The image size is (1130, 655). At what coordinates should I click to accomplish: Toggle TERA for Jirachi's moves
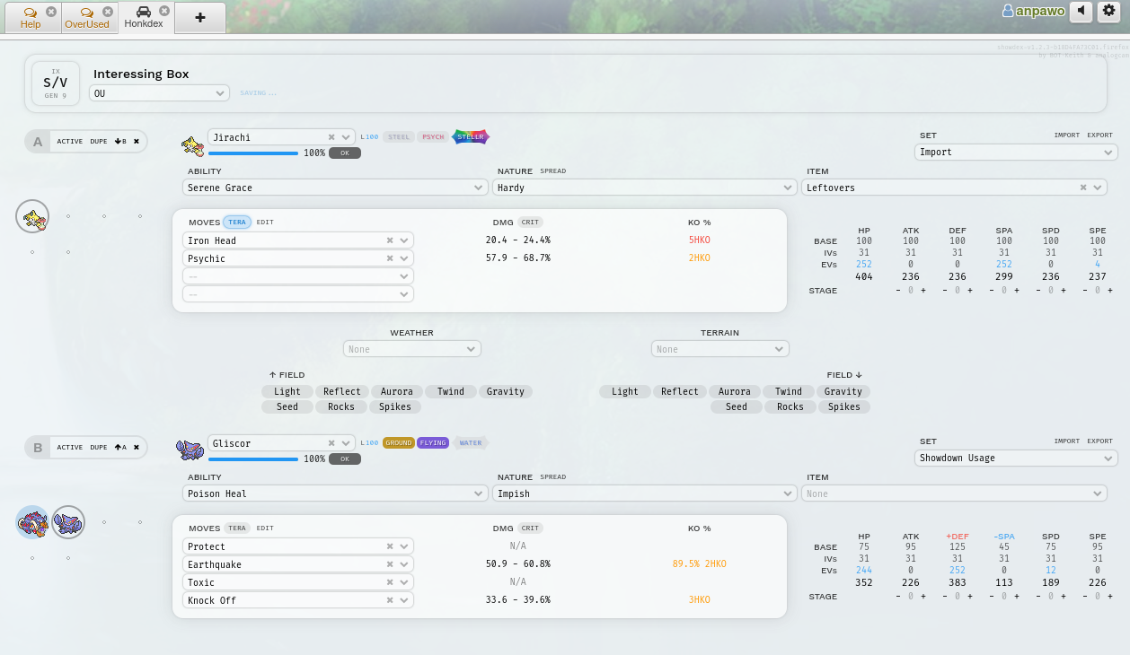coord(237,223)
